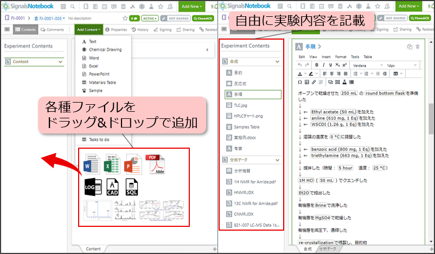Center align text in editor

click(x=331, y=74)
